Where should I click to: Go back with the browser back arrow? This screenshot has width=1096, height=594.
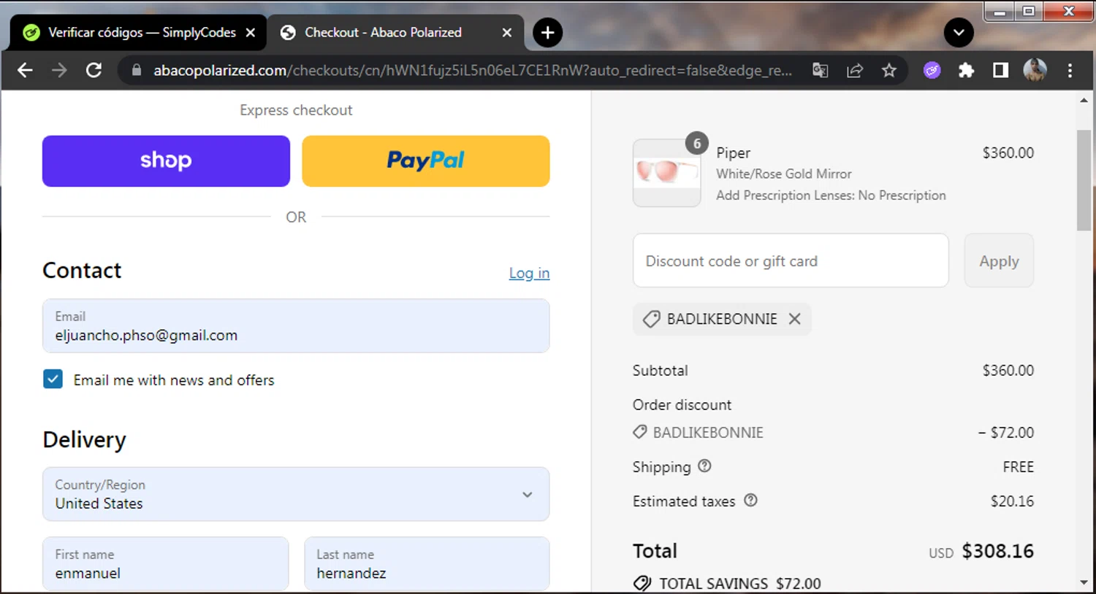point(25,70)
